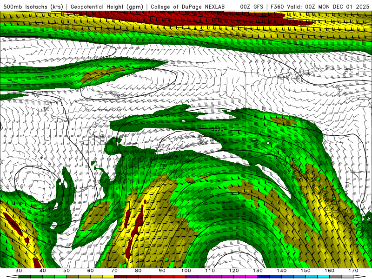
Task: Click the 70 value on the color scale
Action: pos(114,271)
